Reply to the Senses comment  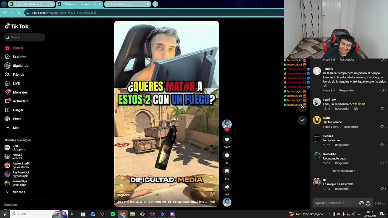tap(342, 145)
